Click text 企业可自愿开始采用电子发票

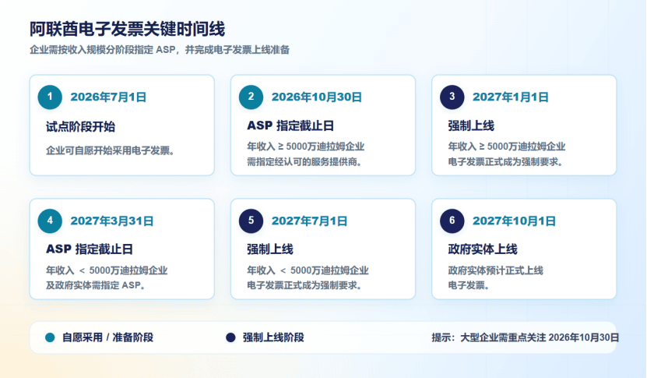coord(111,150)
